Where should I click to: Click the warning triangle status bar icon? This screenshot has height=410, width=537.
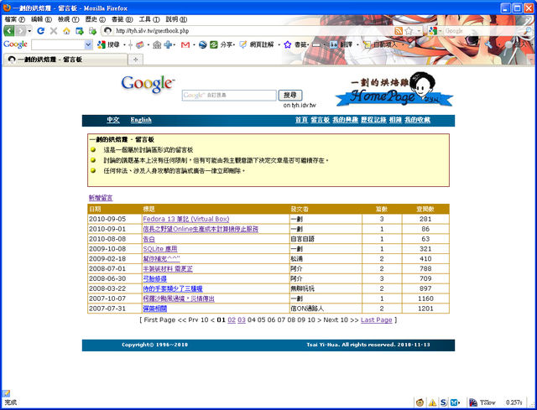[x=432, y=402]
